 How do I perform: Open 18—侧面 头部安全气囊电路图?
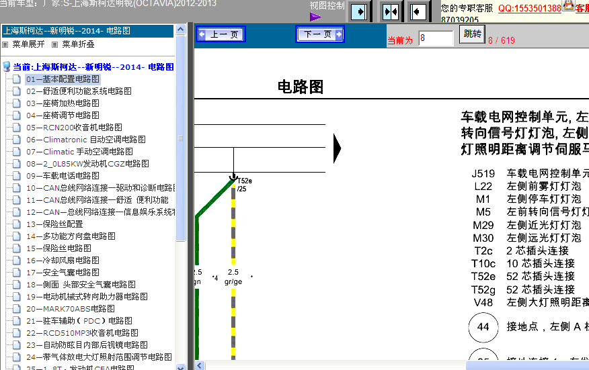coord(81,285)
